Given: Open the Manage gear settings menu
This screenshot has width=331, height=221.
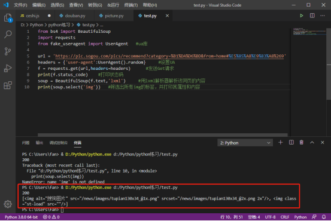Looking at the screenshot, I should [x=8, y=204].
